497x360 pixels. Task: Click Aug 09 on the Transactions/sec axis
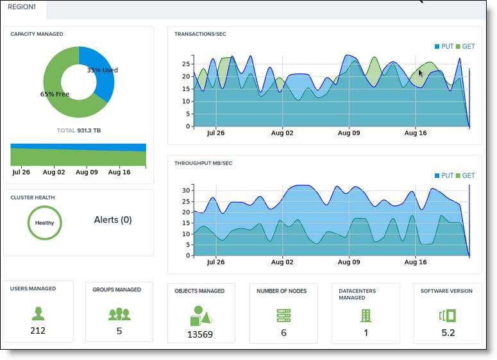349,133
